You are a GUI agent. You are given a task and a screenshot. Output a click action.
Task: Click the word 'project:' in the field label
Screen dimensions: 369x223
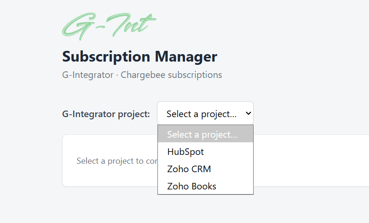tap(134, 114)
